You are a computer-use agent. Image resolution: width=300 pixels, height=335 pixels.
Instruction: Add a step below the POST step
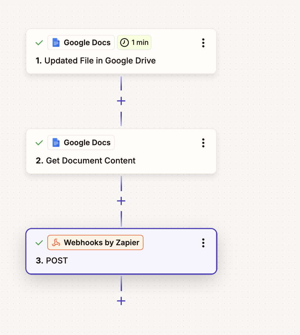[121, 301]
